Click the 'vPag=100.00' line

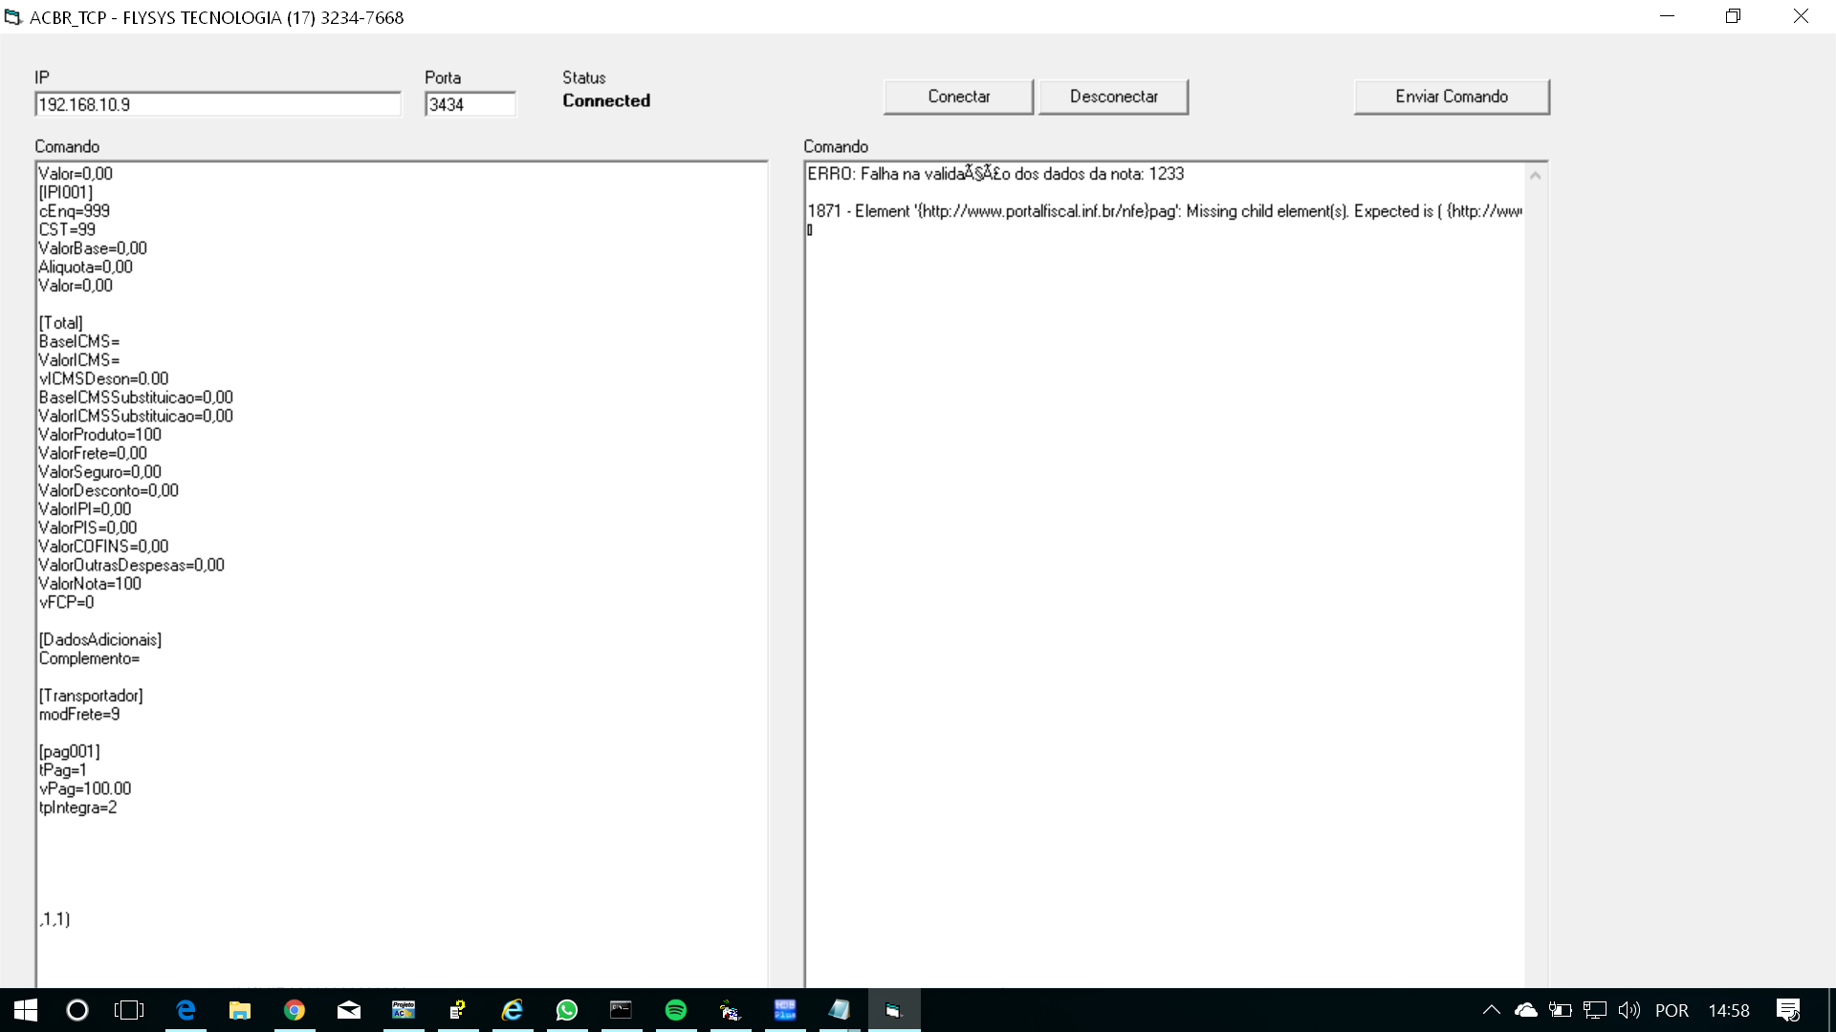click(85, 789)
